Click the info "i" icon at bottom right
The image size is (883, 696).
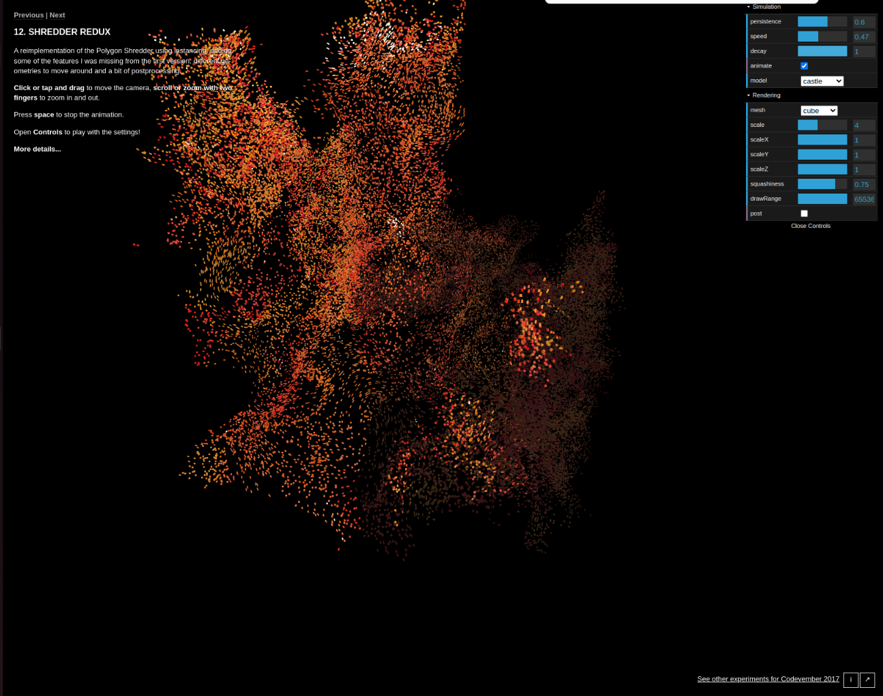(x=850, y=680)
